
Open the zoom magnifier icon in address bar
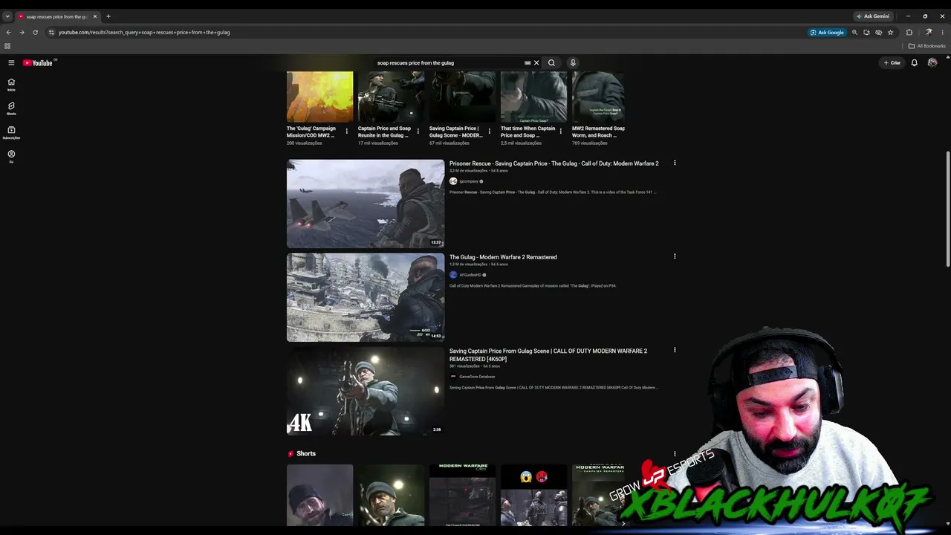(854, 33)
